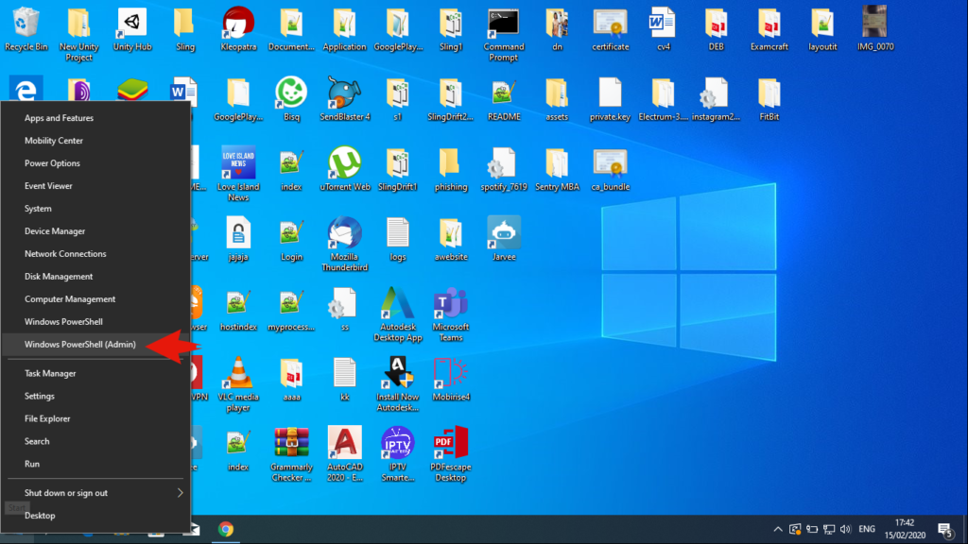
Task: Click the phishing folder icon
Action: point(451,169)
